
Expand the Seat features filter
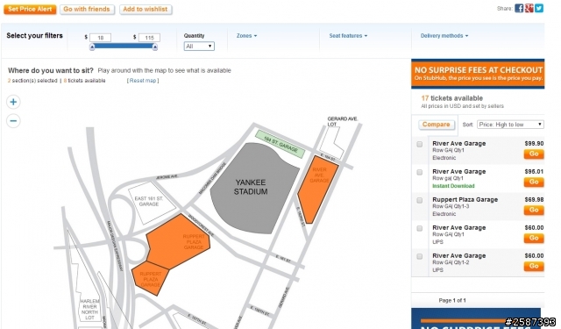point(348,36)
